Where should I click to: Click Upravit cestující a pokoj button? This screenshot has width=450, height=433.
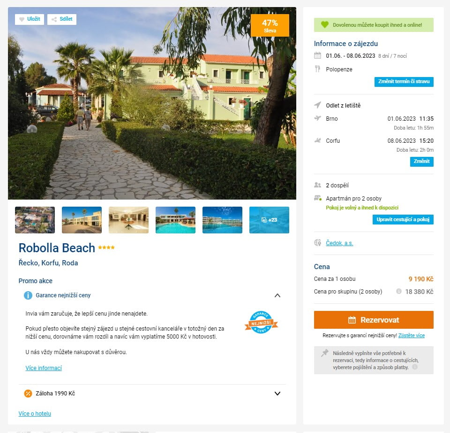403,220
